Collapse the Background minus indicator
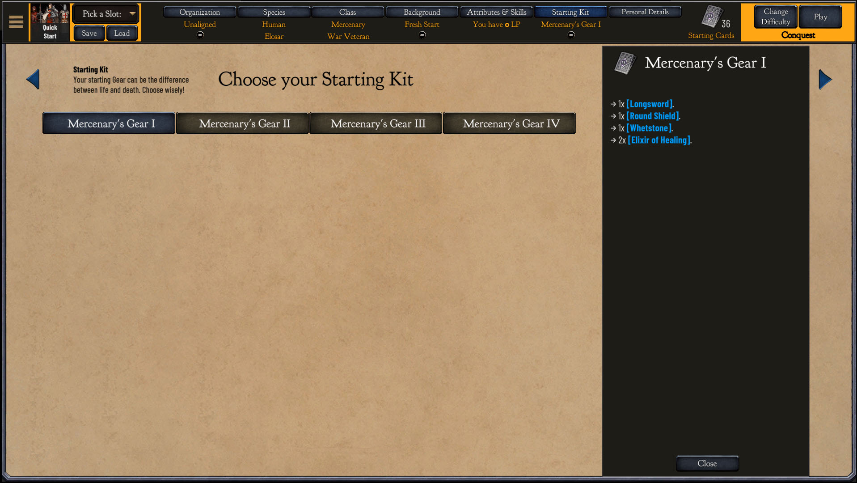 (422, 35)
